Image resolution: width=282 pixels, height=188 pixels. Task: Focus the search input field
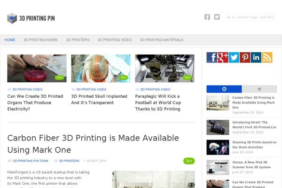[x=251, y=17]
